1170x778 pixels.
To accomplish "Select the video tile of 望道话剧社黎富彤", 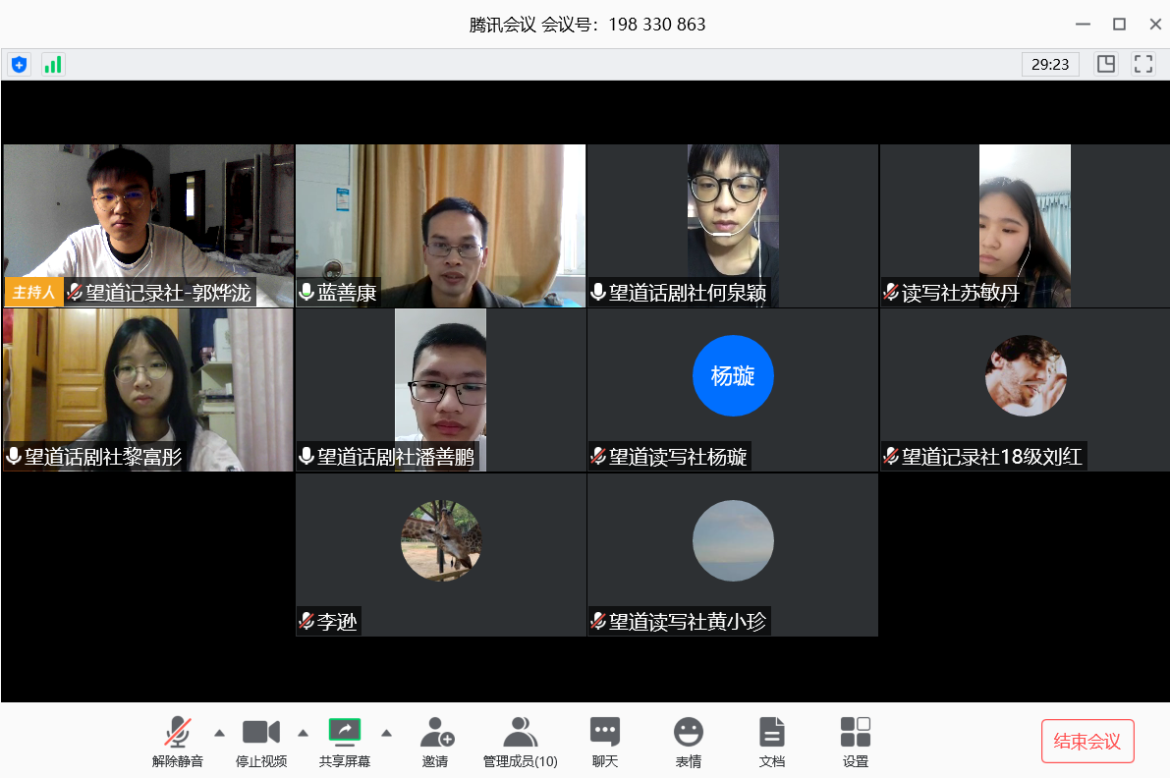I will coord(148,389).
